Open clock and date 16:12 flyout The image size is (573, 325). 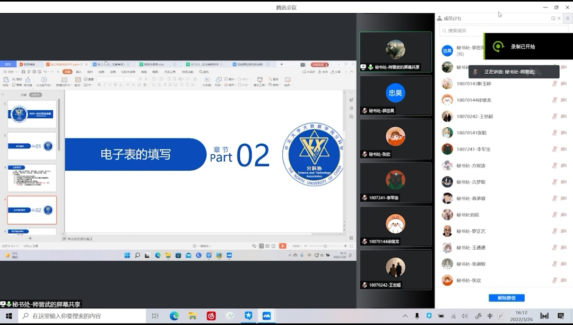coord(521,316)
